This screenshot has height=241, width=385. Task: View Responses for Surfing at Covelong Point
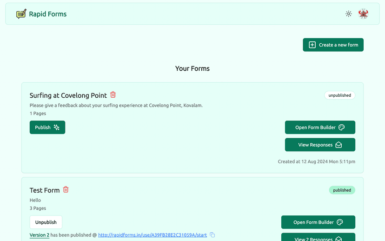click(320, 145)
